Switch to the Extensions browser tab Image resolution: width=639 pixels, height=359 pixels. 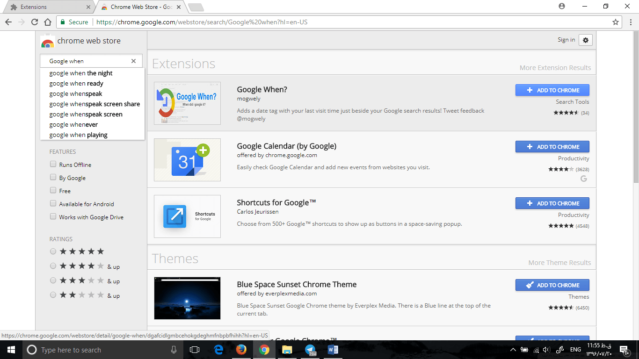(47, 7)
